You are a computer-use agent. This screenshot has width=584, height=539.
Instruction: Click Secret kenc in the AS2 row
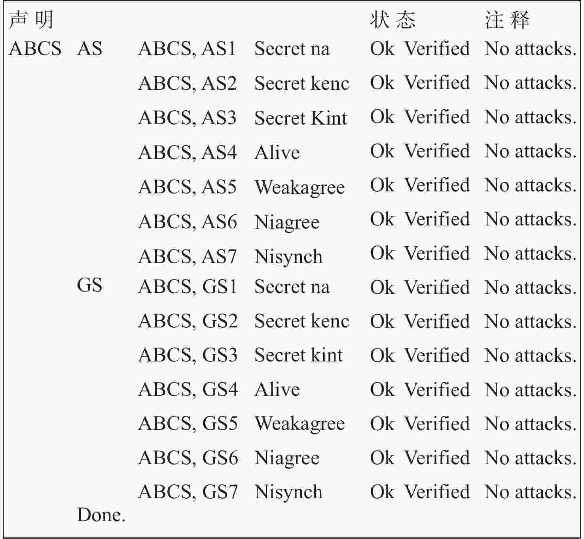click(x=302, y=83)
